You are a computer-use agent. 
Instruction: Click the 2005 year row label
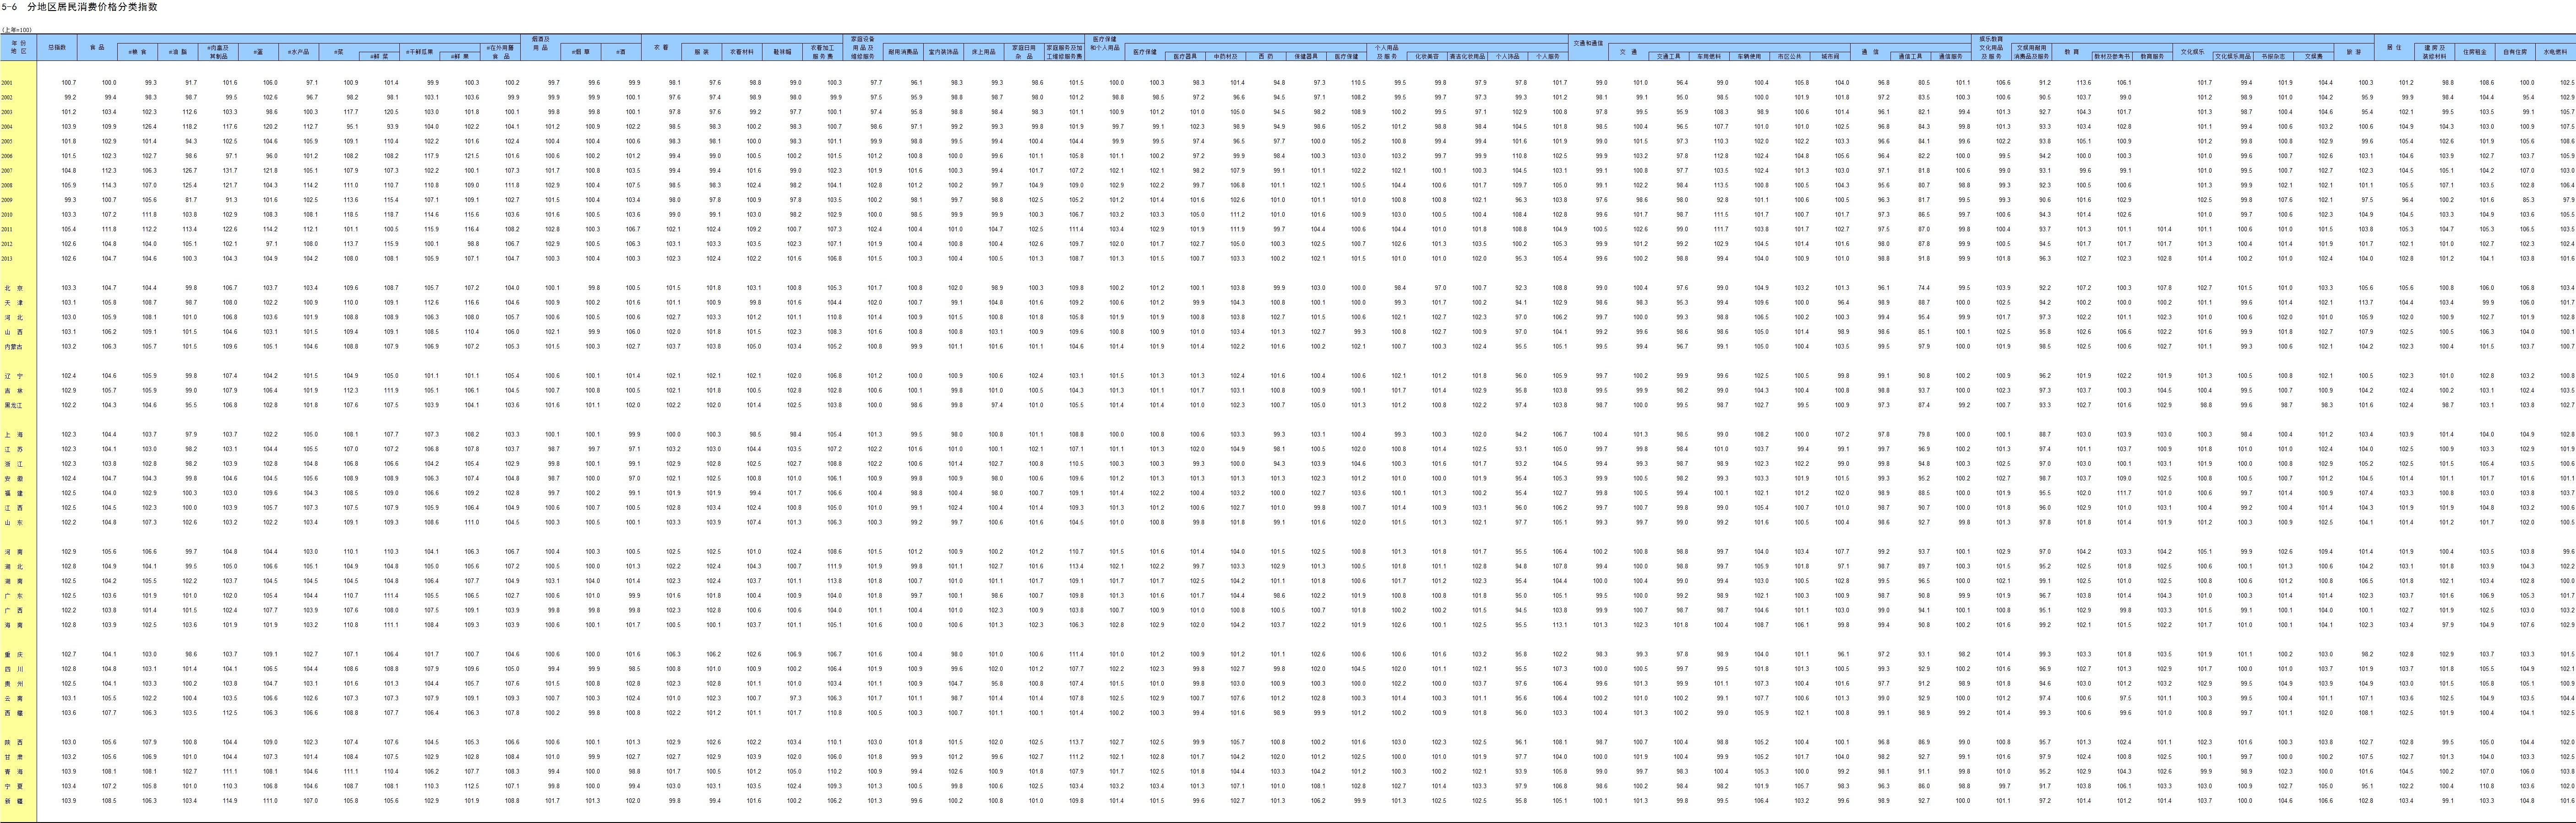coord(7,141)
